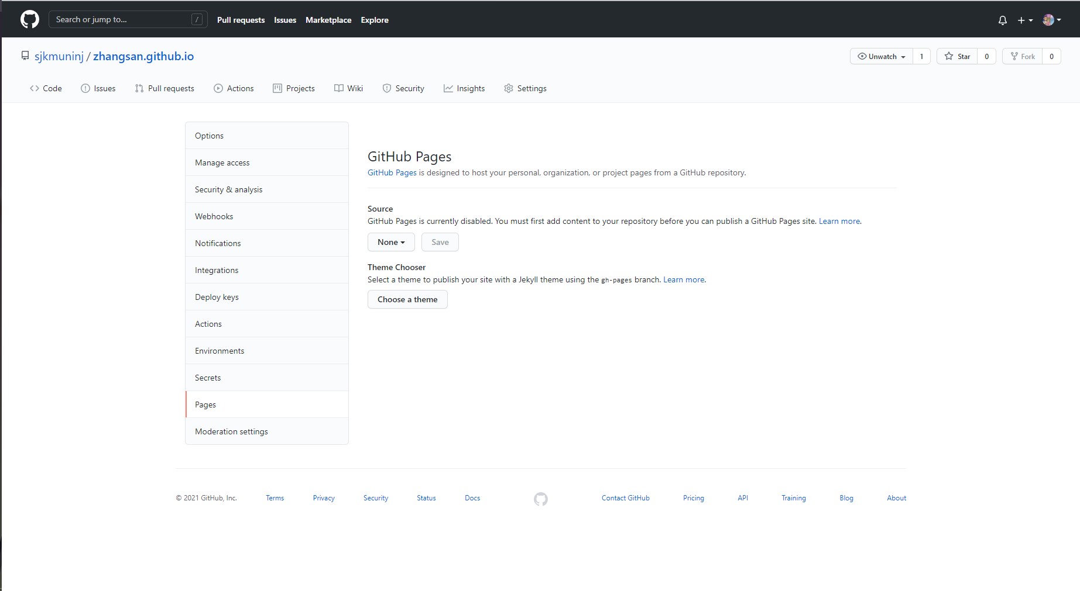Open About footer link
This screenshot has width=1080, height=591.
896,498
